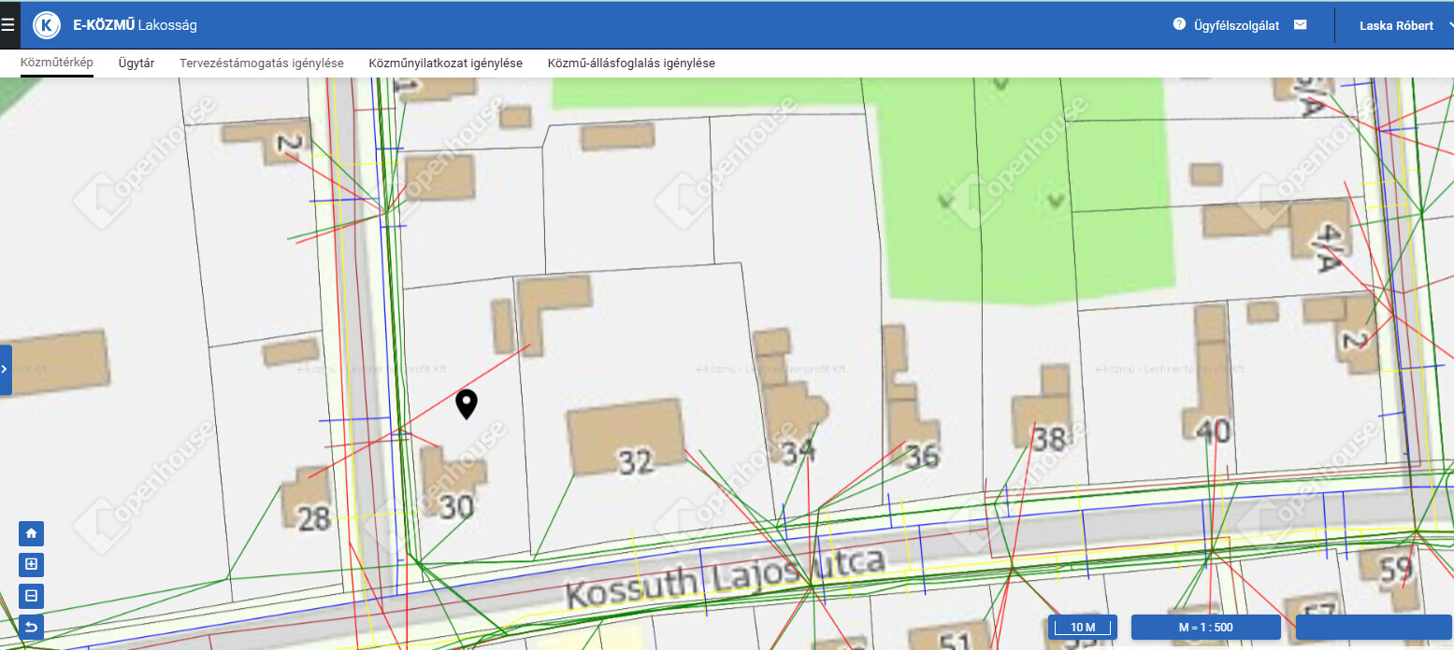This screenshot has width=1454, height=650.
Task: Click house number 59 on the map
Action: click(1395, 568)
